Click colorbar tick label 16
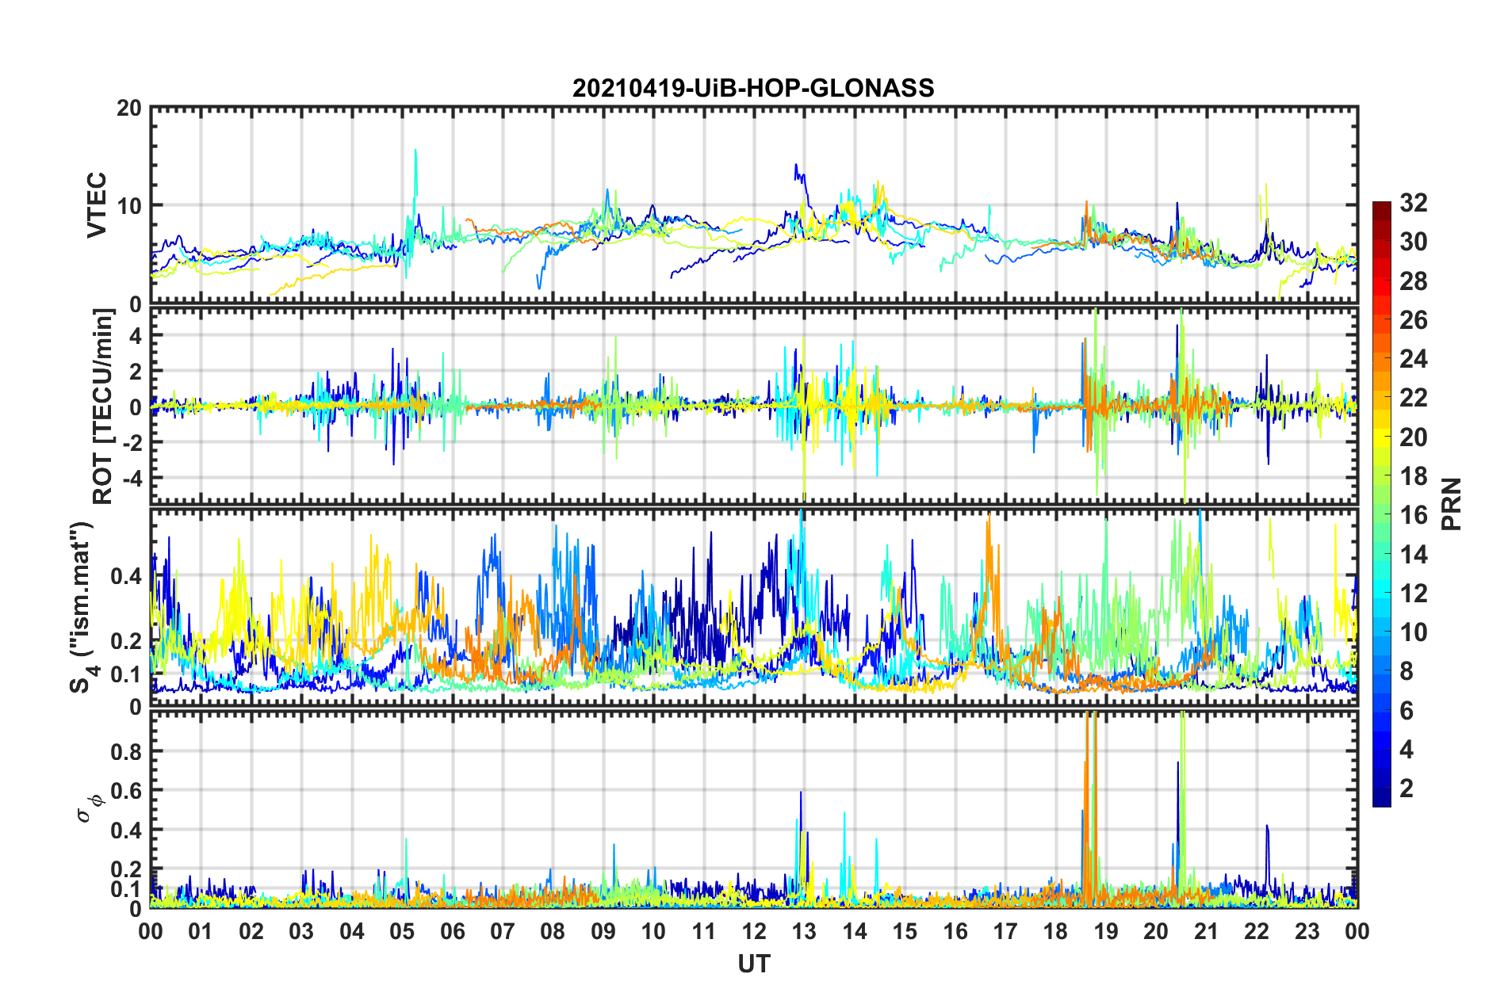1508x1008 pixels. [1413, 516]
